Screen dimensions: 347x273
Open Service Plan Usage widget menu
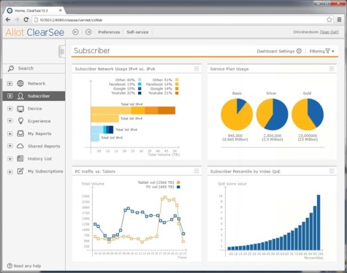coord(332,69)
